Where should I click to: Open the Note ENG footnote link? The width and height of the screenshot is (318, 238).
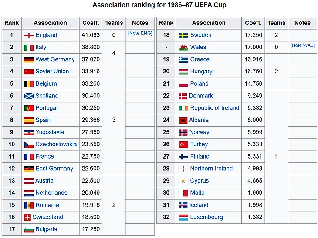coord(140,34)
